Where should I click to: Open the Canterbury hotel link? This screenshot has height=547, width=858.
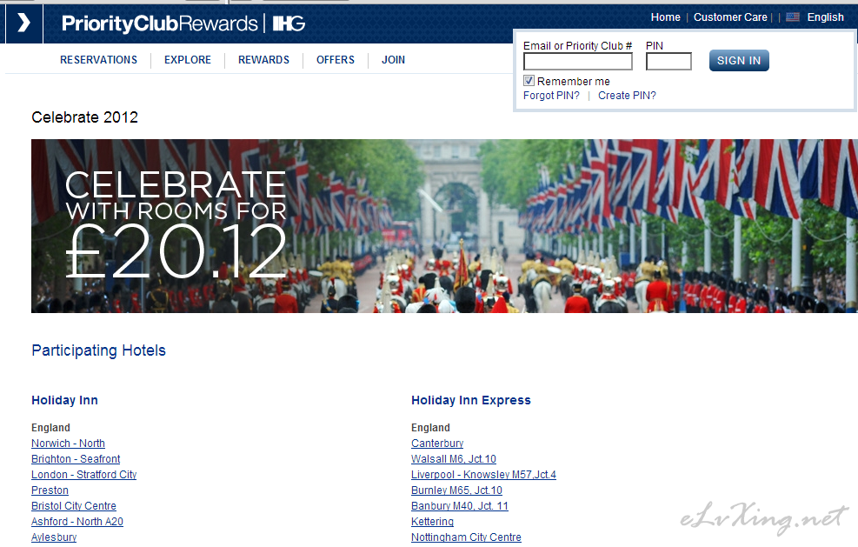tap(437, 443)
